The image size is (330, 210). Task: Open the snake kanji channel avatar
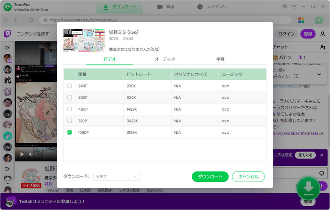click(x=8, y=81)
